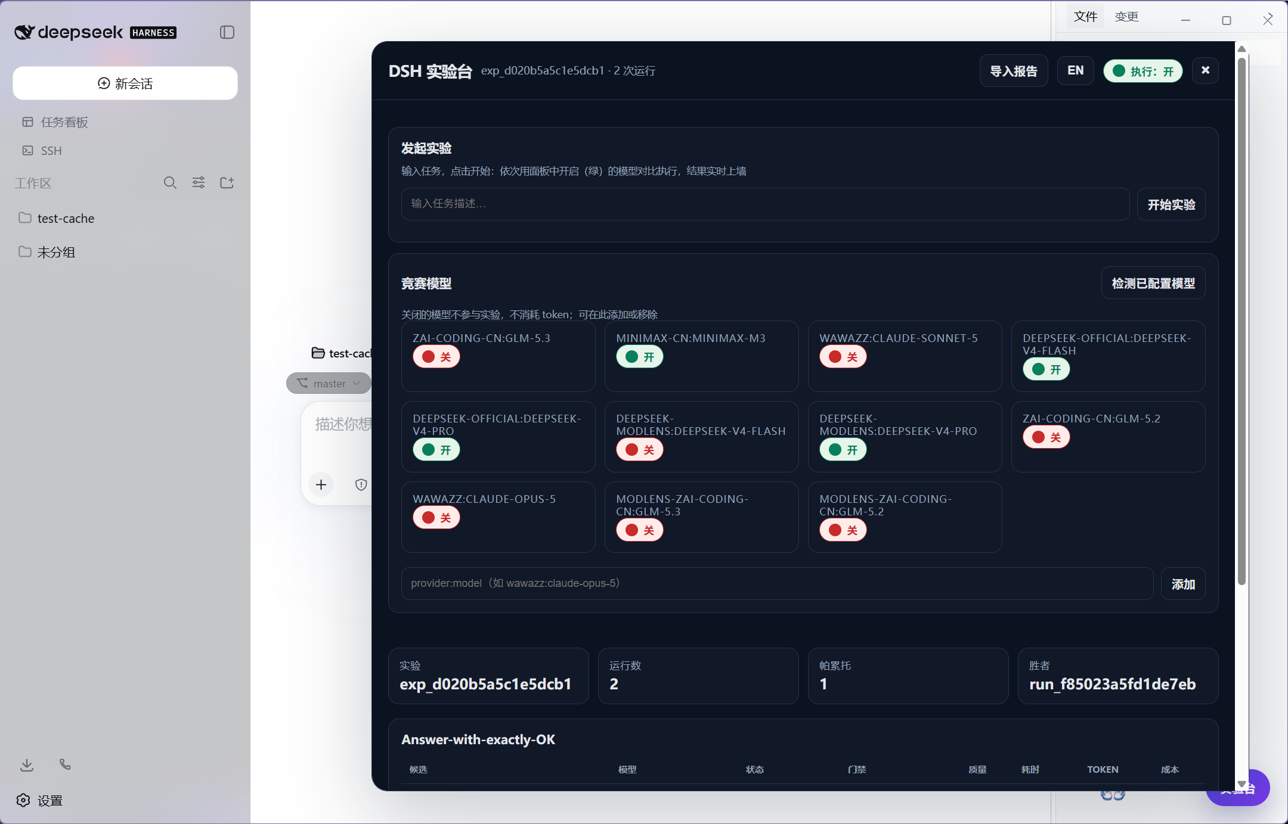This screenshot has width=1288, height=824.
Task: Click the panel vertical scrollbar thumb
Action: 1241,321
